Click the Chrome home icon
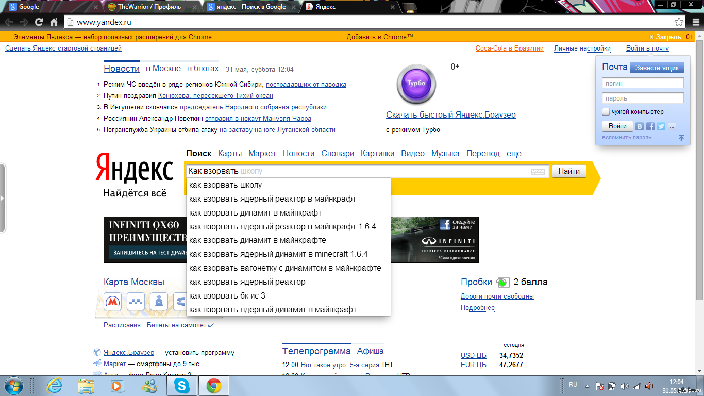 54,22
